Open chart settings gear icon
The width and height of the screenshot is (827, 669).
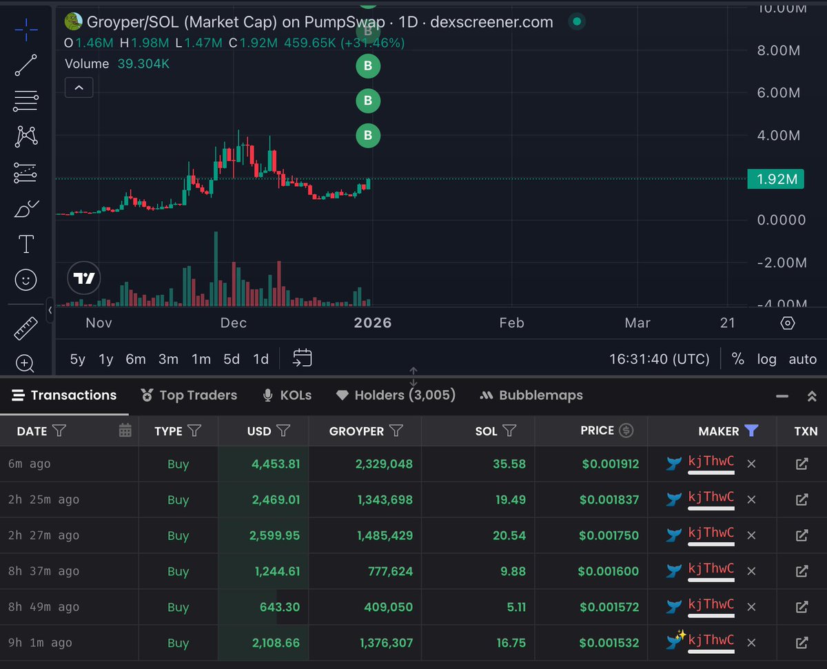(788, 323)
